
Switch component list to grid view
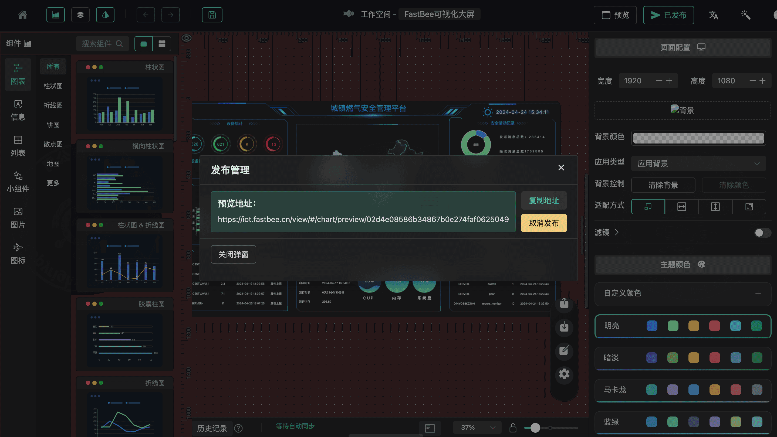point(162,44)
